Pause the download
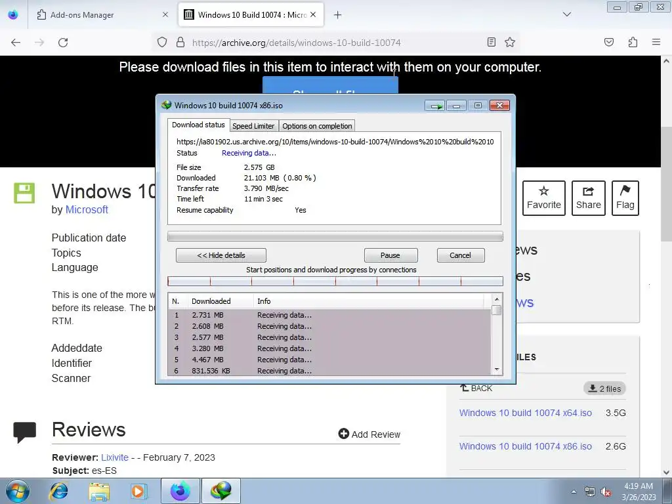The width and height of the screenshot is (672, 504). [390, 255]
